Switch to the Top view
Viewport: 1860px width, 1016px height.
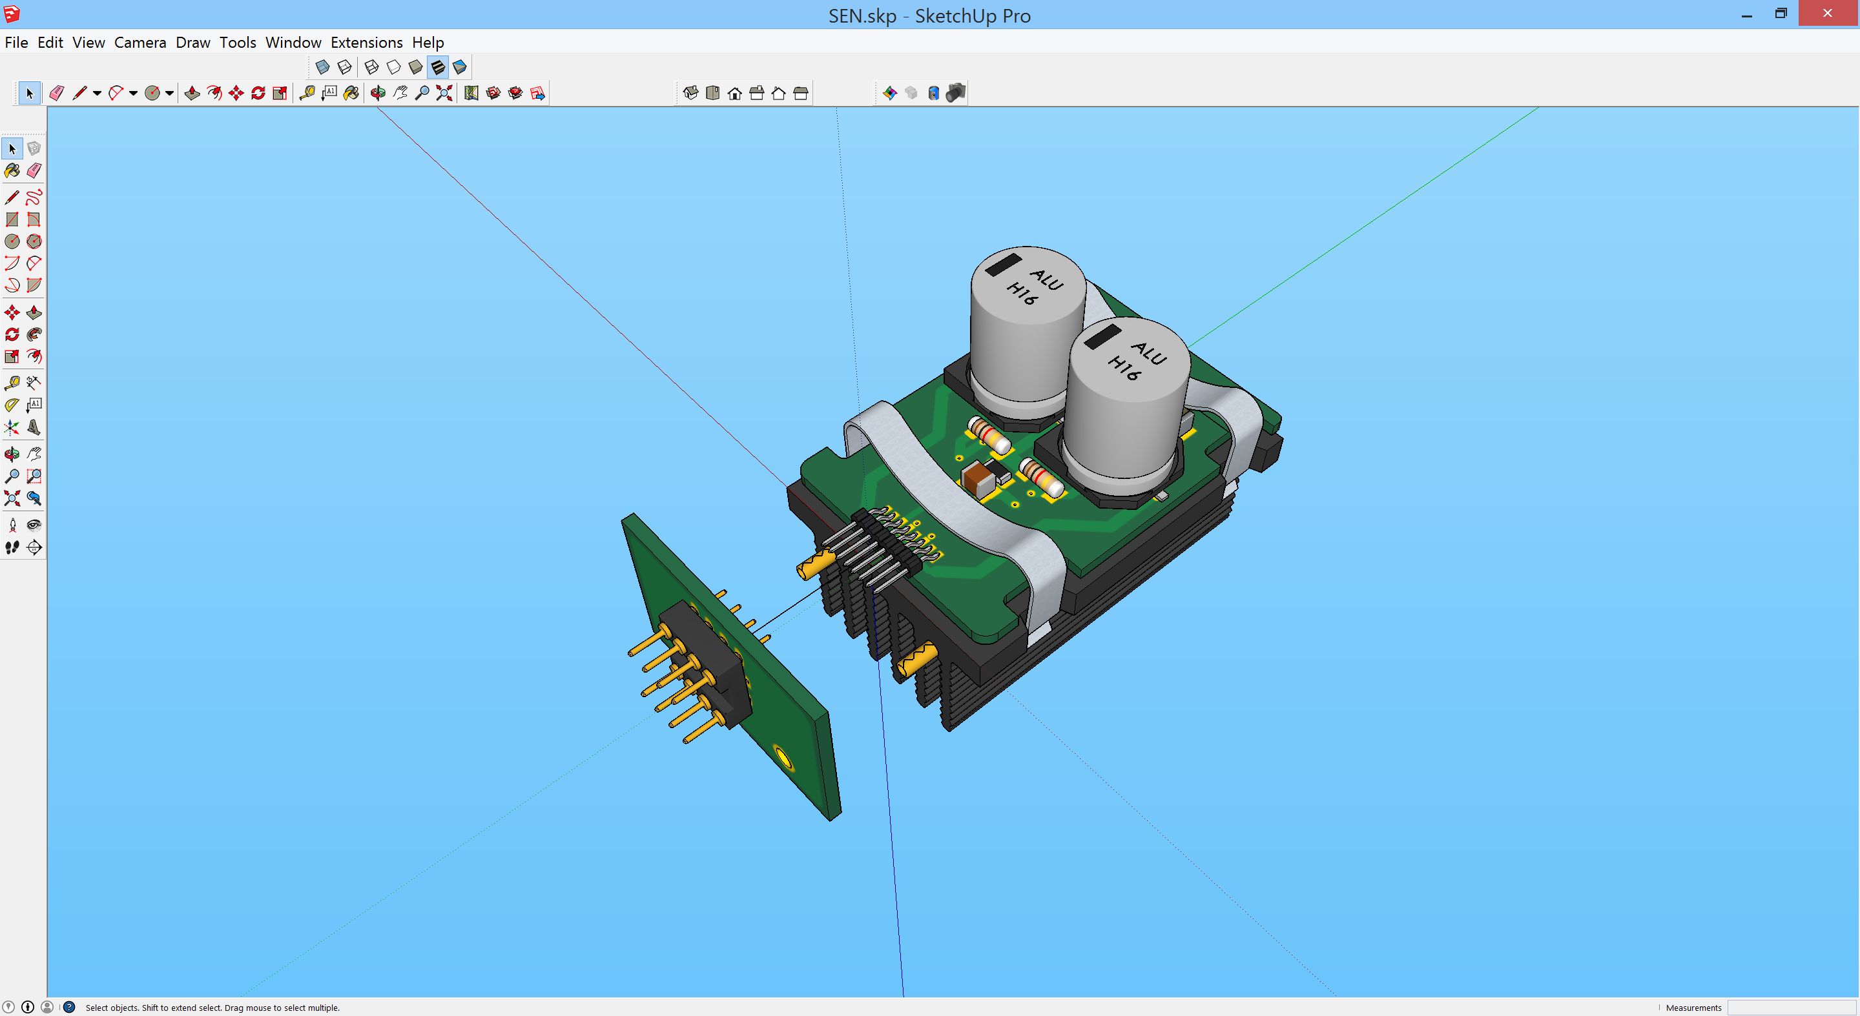[712, 93]
